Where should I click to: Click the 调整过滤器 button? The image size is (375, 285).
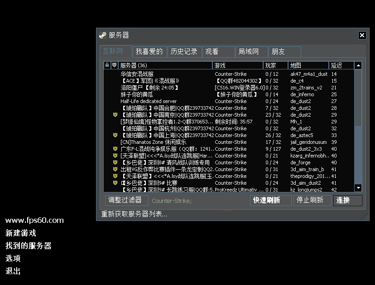pyautogui.click(x=126, y=201)
